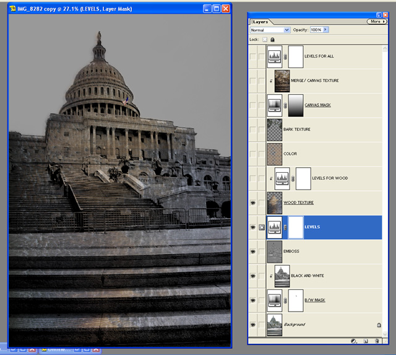Click link icon on LEVELS FOR ALL layer

pyautogui.click(x=285, y=56)
